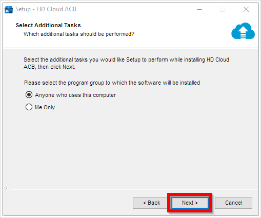Click the grayed-out maximize window button
Screen dimensions: 261x218
223,9
